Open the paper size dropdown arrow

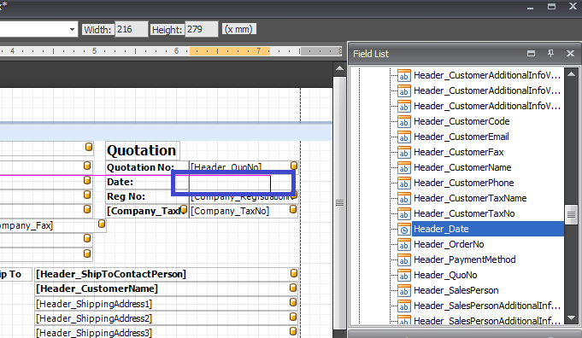pyautogui.click(x=72, y=29)
